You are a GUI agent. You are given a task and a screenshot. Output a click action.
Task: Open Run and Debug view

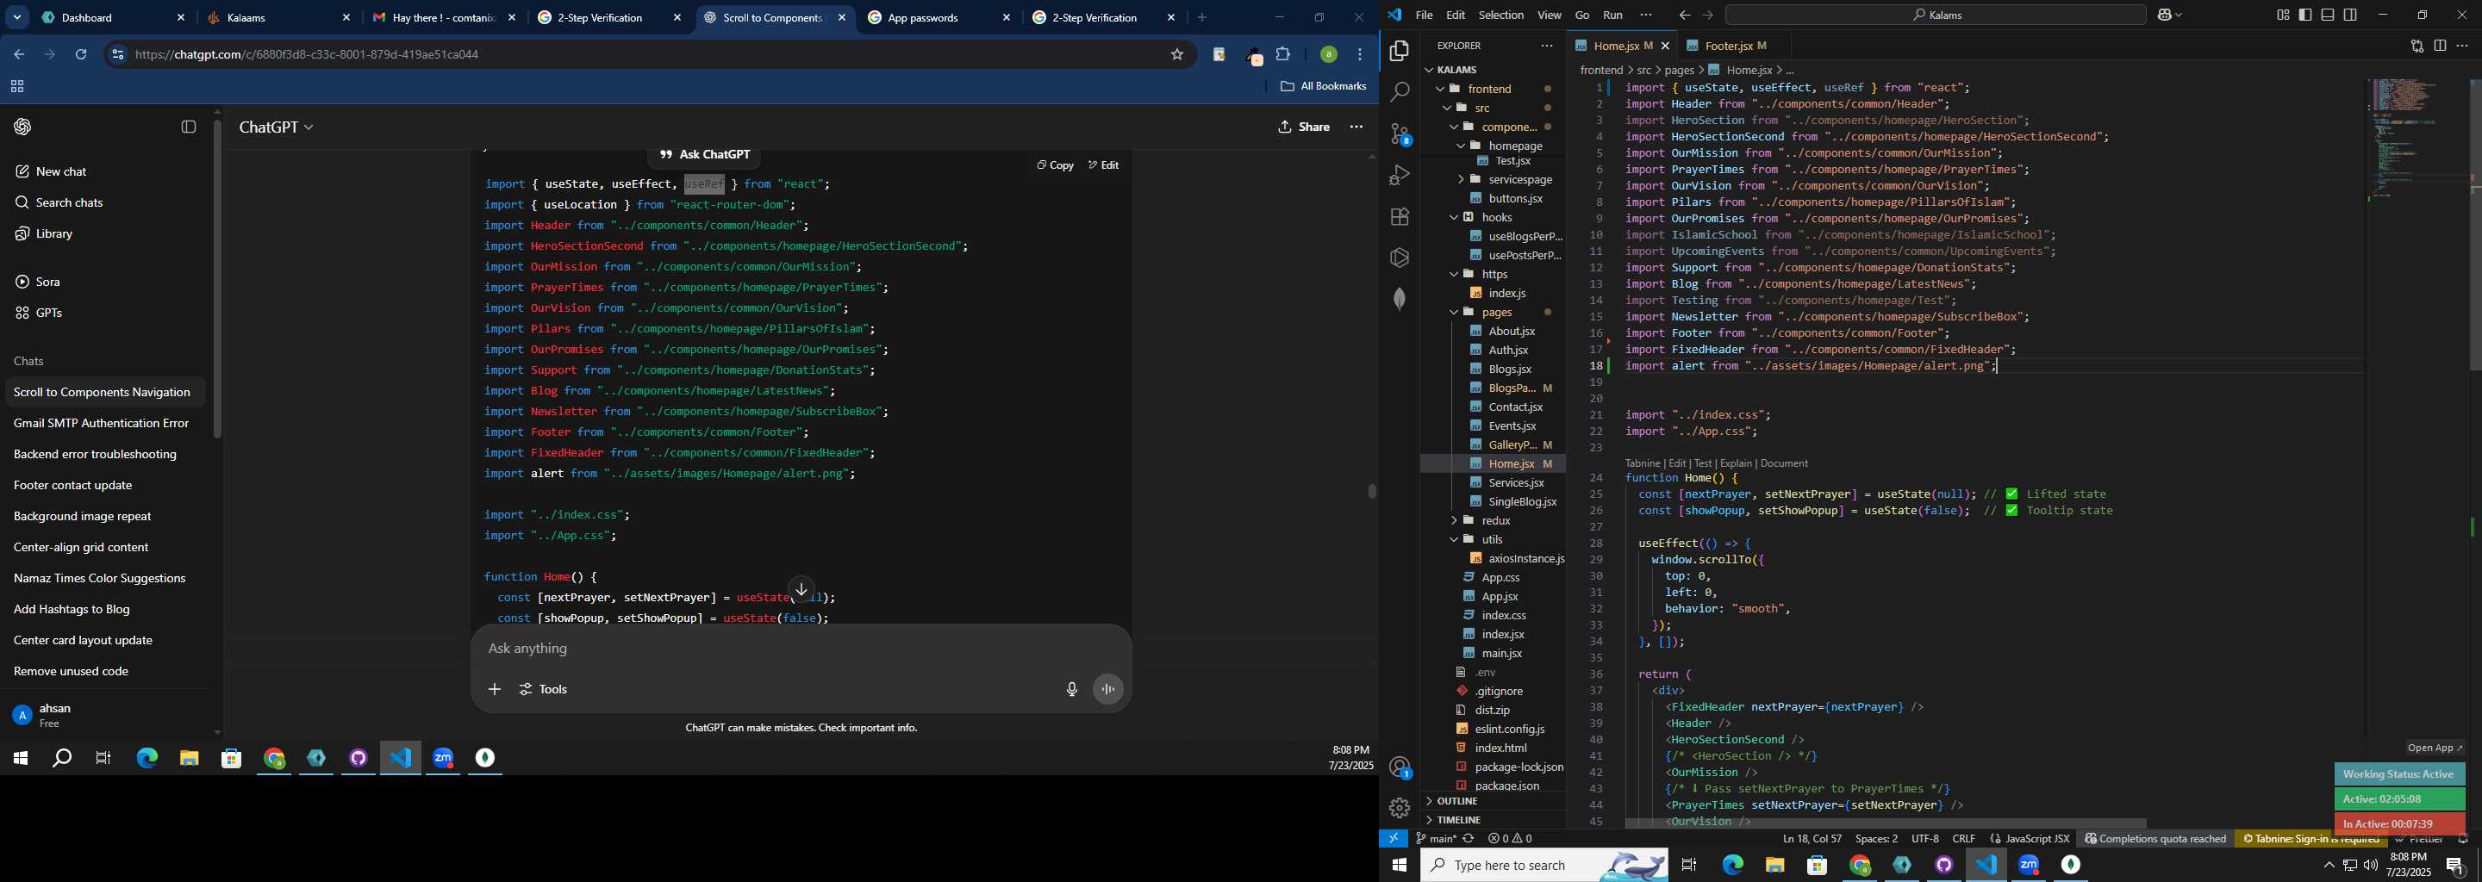click(1399, 175)
